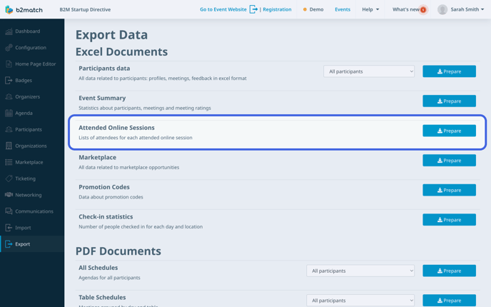Prepare the Check-in statistics export
Image resolution: width=491 pixels, height=307 pixels.
coord(449,220)
